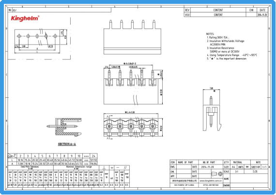Image resolution: width=276 pixels, height=195 pixels.
Task: Select L value 121.92
Action: coord(93,160)
